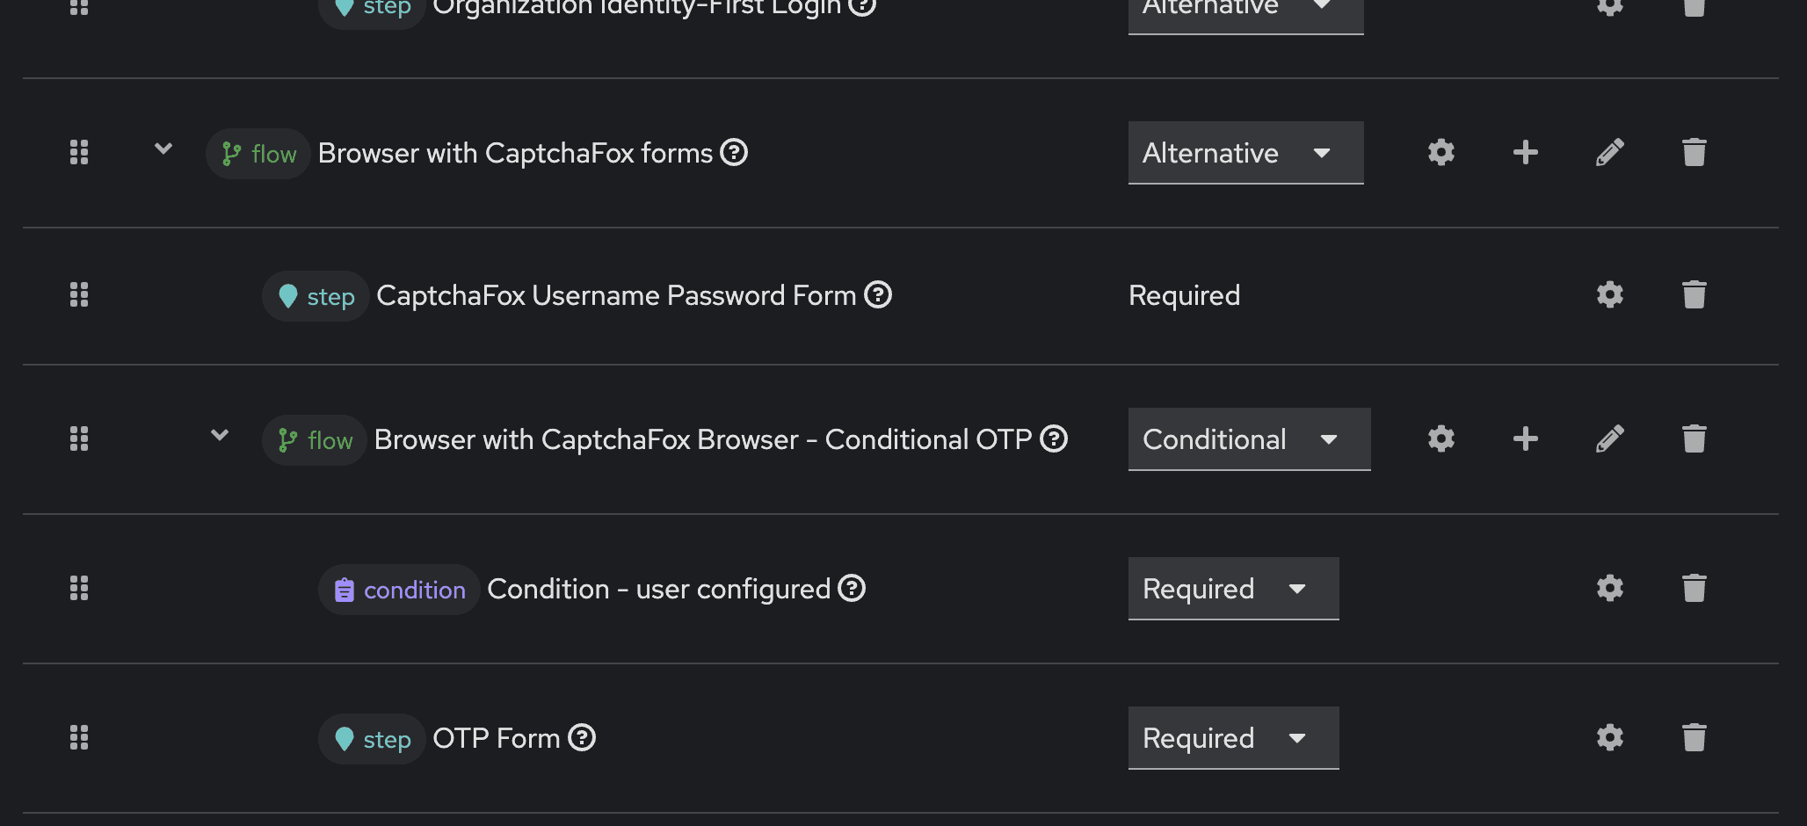Viewport: 1807px width, 826px height.
Task: Click drag handle of CaptchaFox Username Password Form
Action: pos(79,294)
